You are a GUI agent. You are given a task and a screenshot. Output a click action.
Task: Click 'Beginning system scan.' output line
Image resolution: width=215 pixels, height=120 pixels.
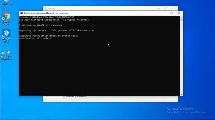(x=57, y=30)
